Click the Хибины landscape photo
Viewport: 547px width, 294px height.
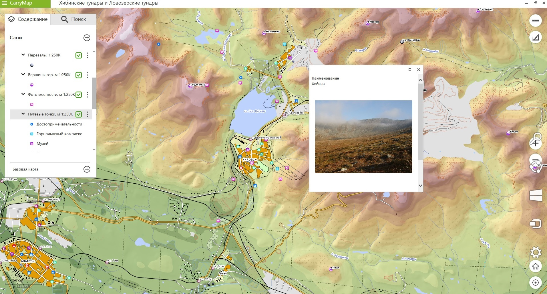tap(363, 137)
